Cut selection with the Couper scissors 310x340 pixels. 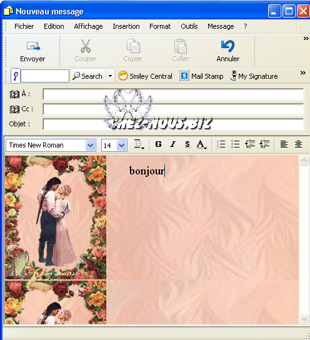[86, 51]
